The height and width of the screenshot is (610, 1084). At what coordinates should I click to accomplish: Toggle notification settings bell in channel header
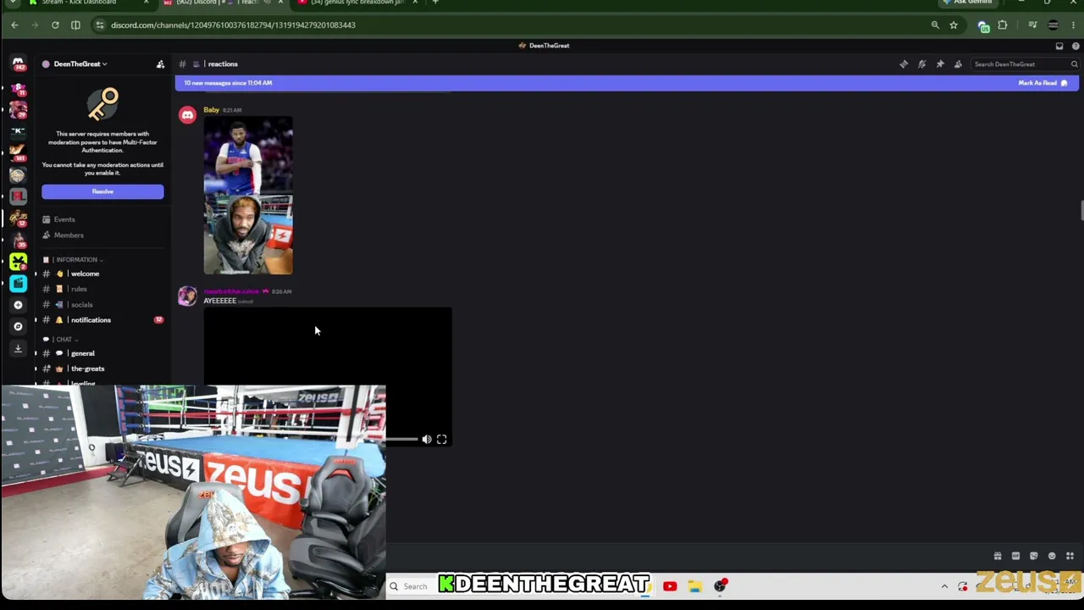922,64
